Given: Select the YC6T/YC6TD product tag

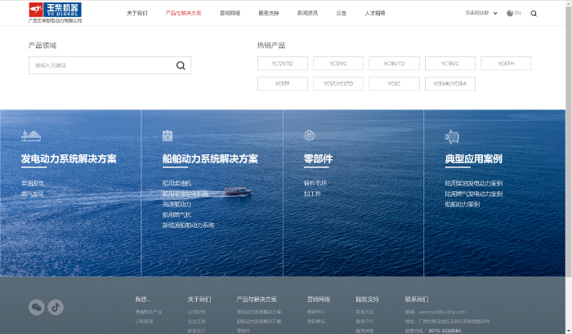Looking at the screenshot, I should [x=337, y=83].
